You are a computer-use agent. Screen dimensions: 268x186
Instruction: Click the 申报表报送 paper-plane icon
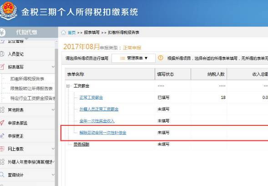2,123
